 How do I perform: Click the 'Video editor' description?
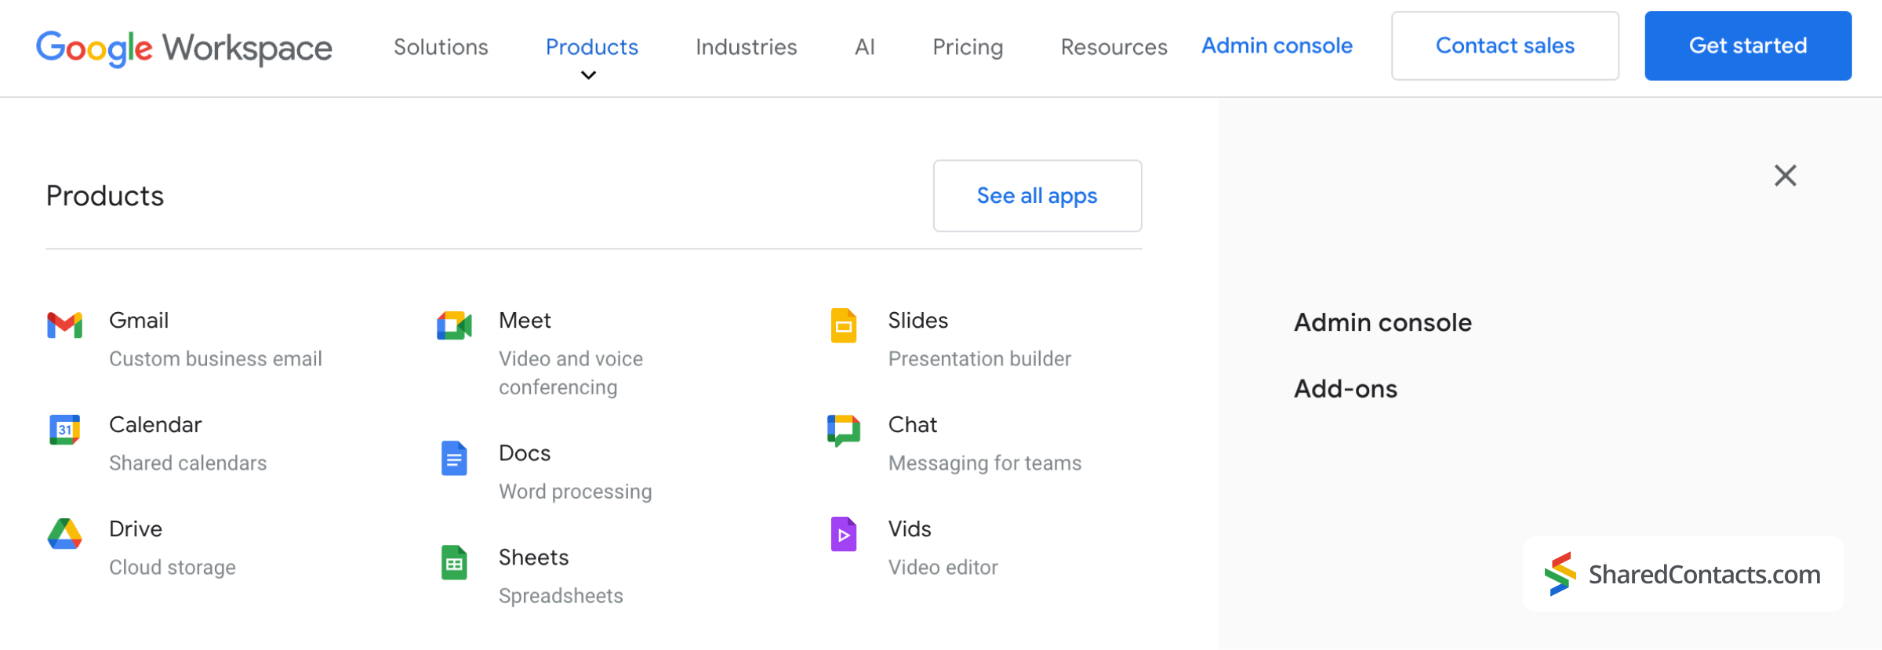pos(943,567)
